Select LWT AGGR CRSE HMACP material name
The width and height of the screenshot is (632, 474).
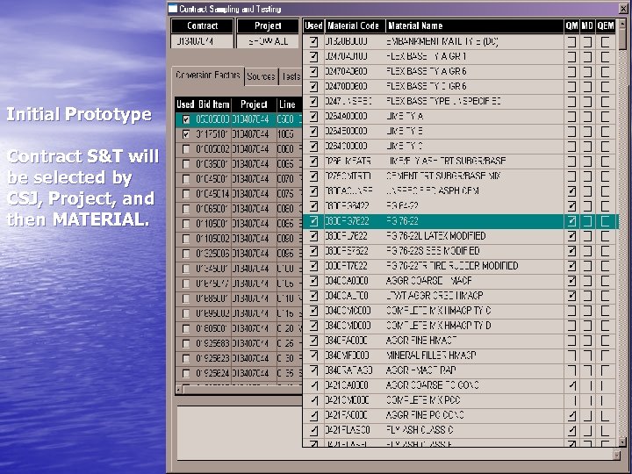(x=434, y=296)
